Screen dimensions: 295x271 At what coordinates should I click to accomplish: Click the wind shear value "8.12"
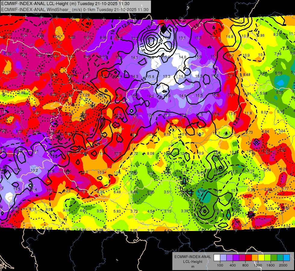[167, 134]
